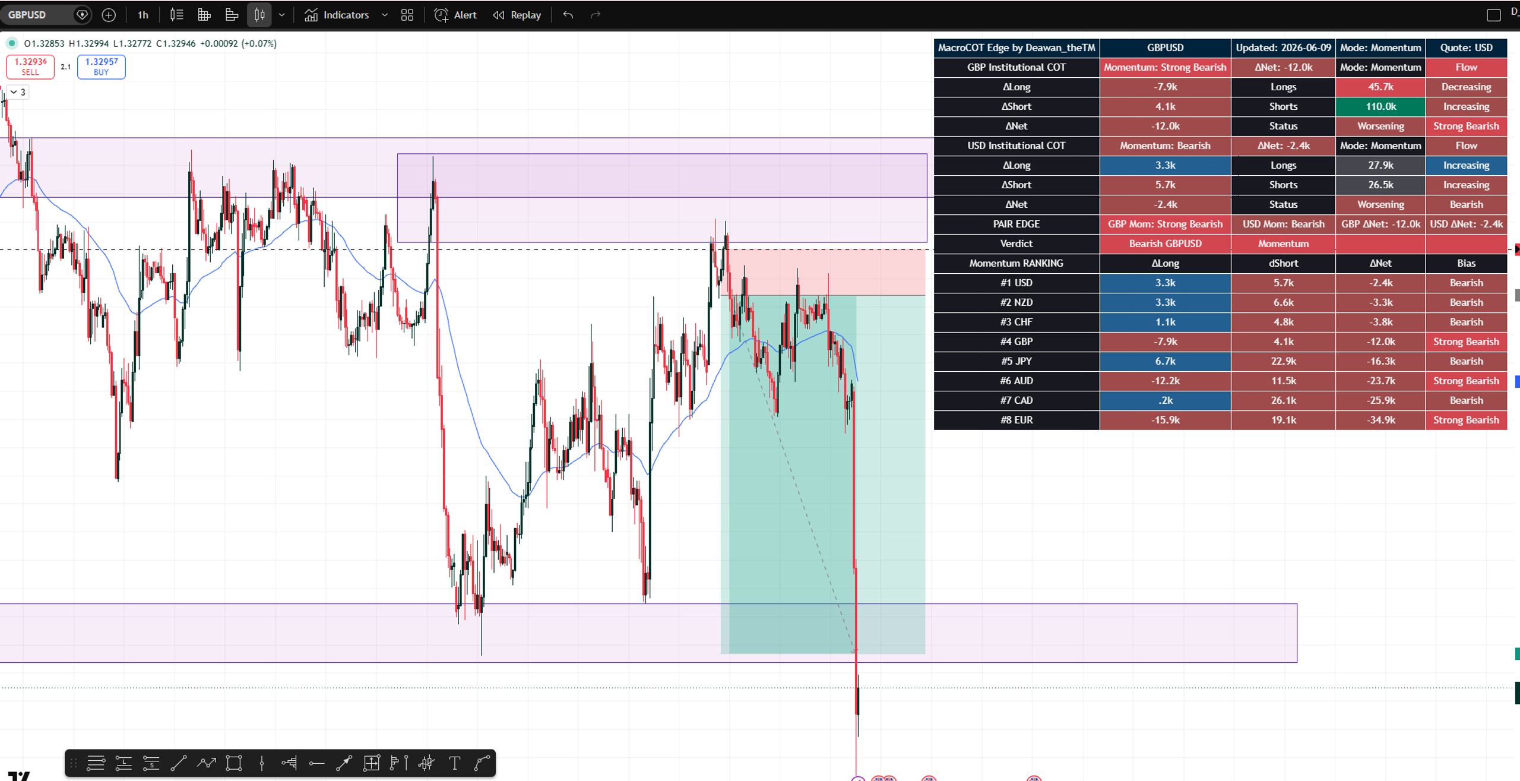The width and height of the screenshot is (1520, 781).
Task: Activate the arrow line drawing tool
Action: 344,763
